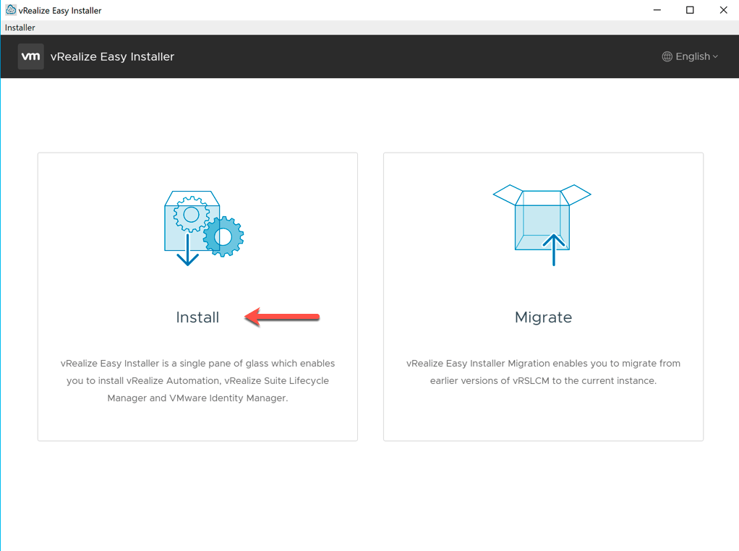Screen dimensions: 739x551
Task: Click the VMware logo in the header
Action: [x=30, y=56]
